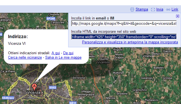Click the Via Aldo Moro street label
This screenshot has width=181, height=104.
[68, 88]
